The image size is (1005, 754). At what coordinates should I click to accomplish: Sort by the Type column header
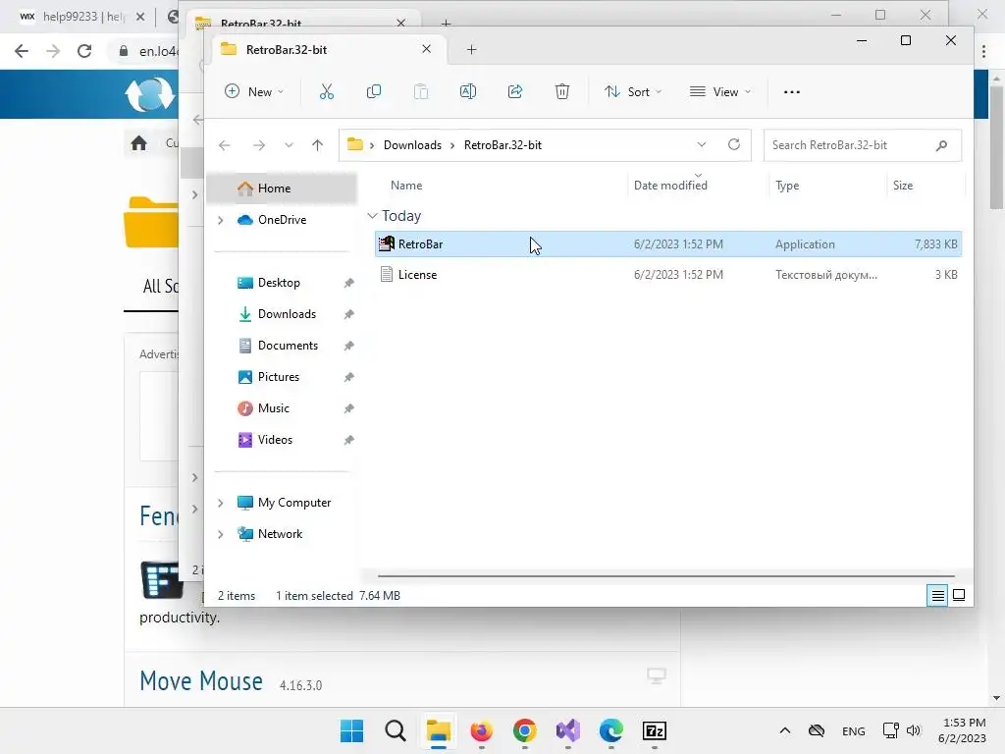pos(787,186)
